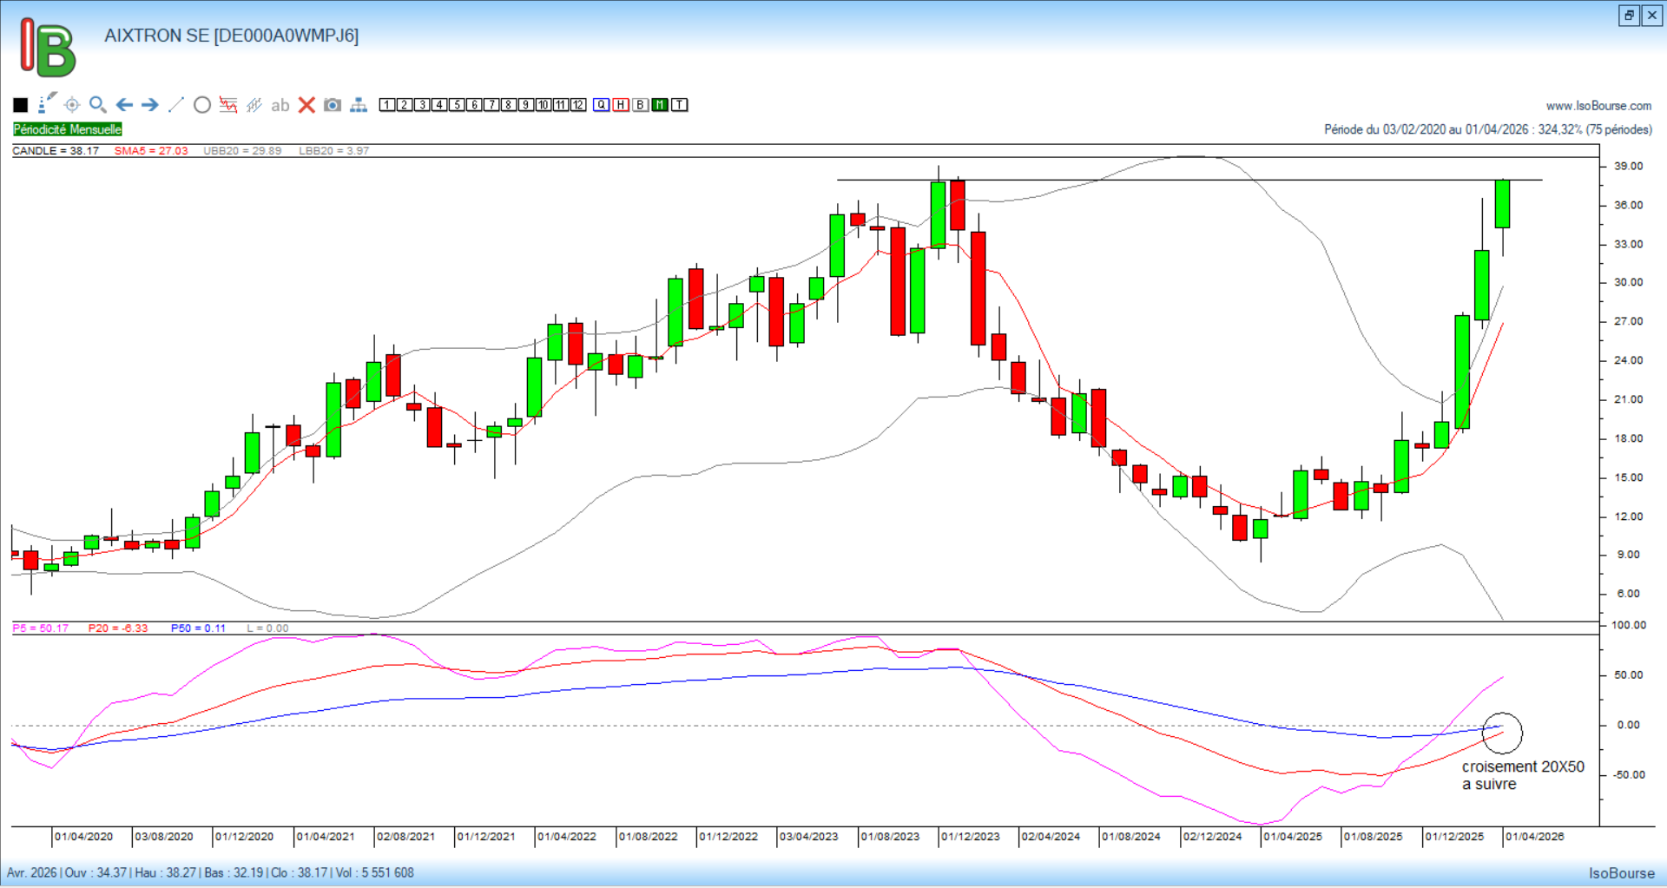
Task: Open the www.IsoBourse.com link
Action: (1598, 106)
